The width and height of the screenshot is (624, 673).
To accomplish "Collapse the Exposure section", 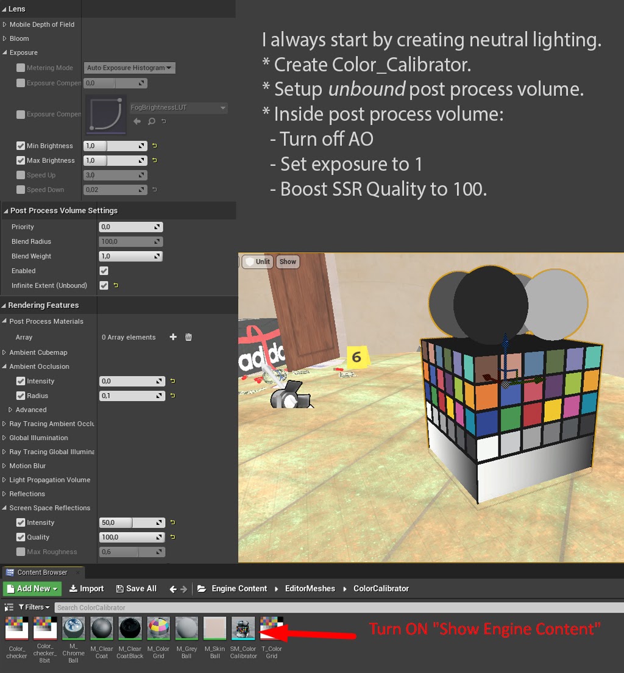I will (5, 52).
